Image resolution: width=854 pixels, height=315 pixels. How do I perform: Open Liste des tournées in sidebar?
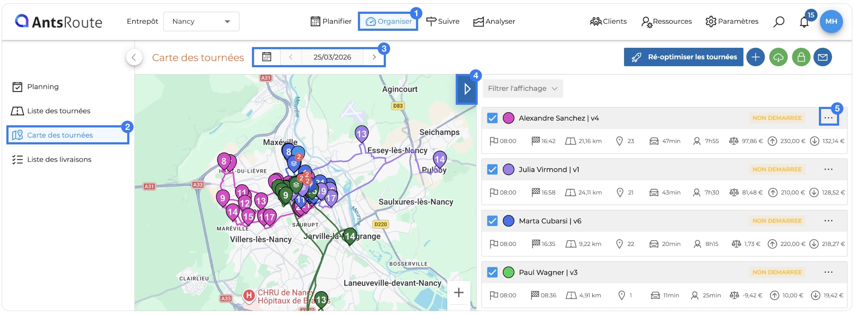(51, 111)
